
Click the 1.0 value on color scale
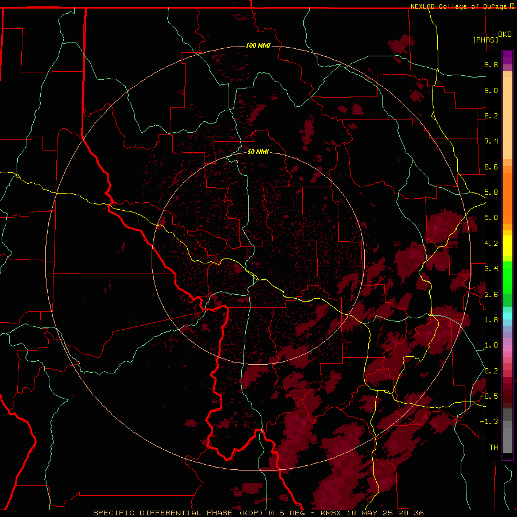pos(491,345)
